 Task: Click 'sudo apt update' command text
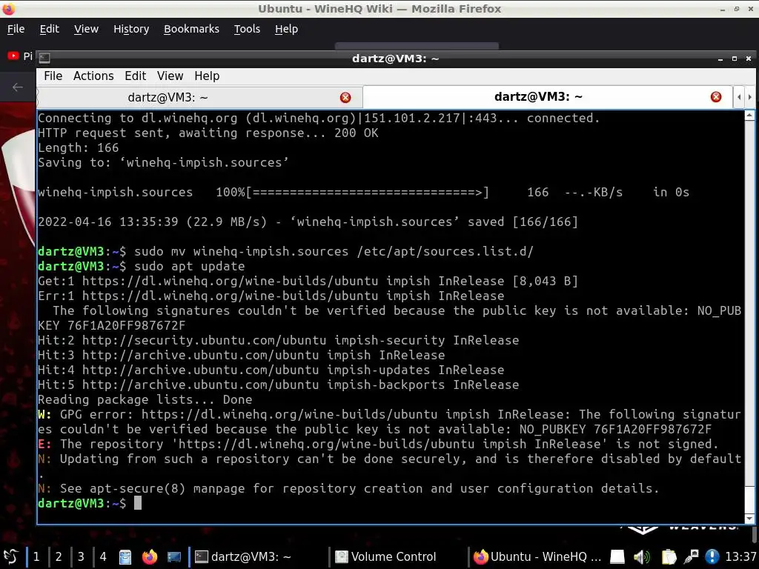point(189,266)
